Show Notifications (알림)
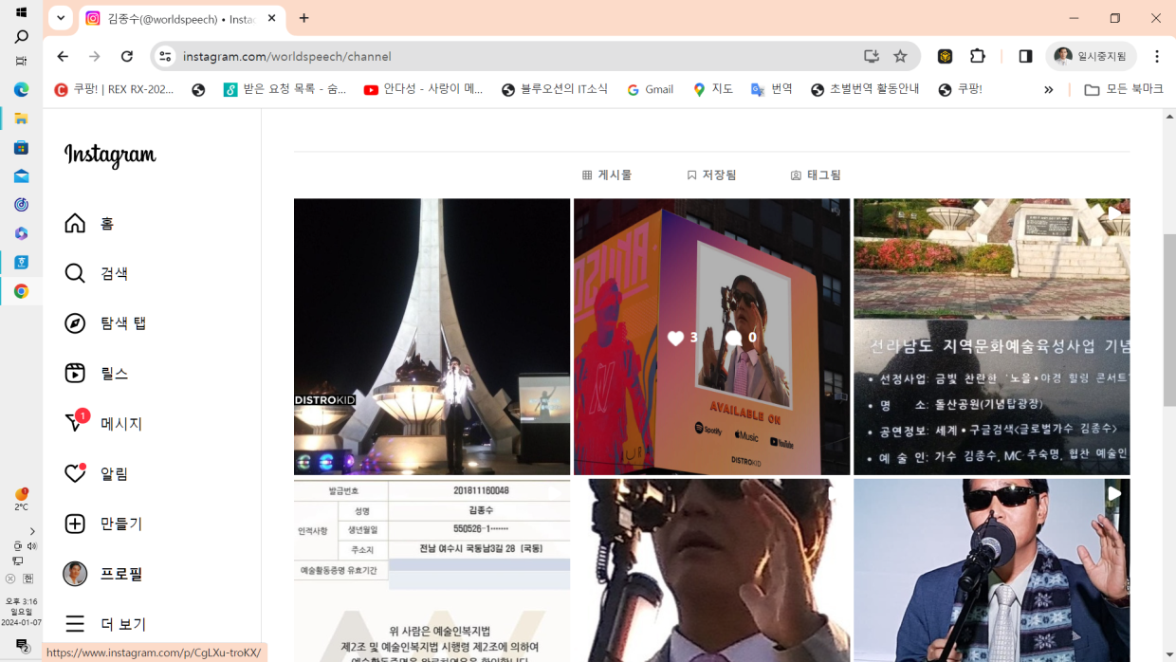This screenshot has width=1176, height=662. (x=97, y=474)
